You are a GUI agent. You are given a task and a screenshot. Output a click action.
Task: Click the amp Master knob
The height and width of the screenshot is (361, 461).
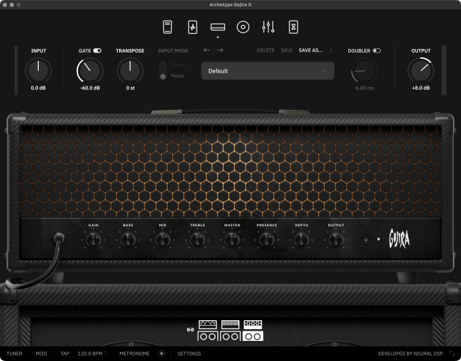pyautogui.click(x=232, y=240)
